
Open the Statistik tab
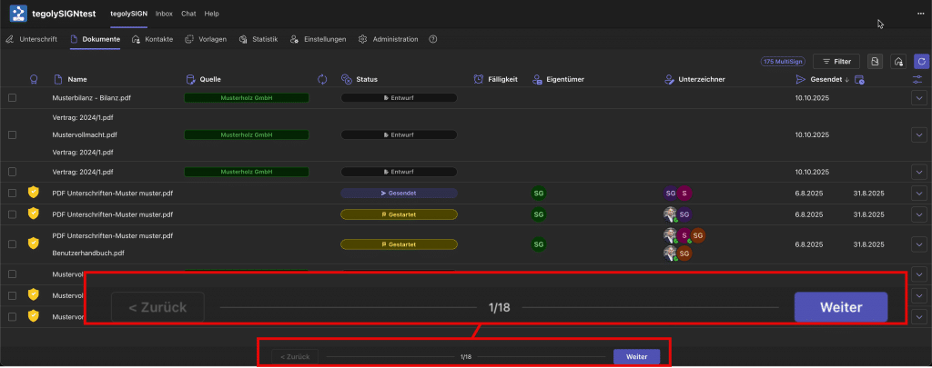tap(258, 40)
